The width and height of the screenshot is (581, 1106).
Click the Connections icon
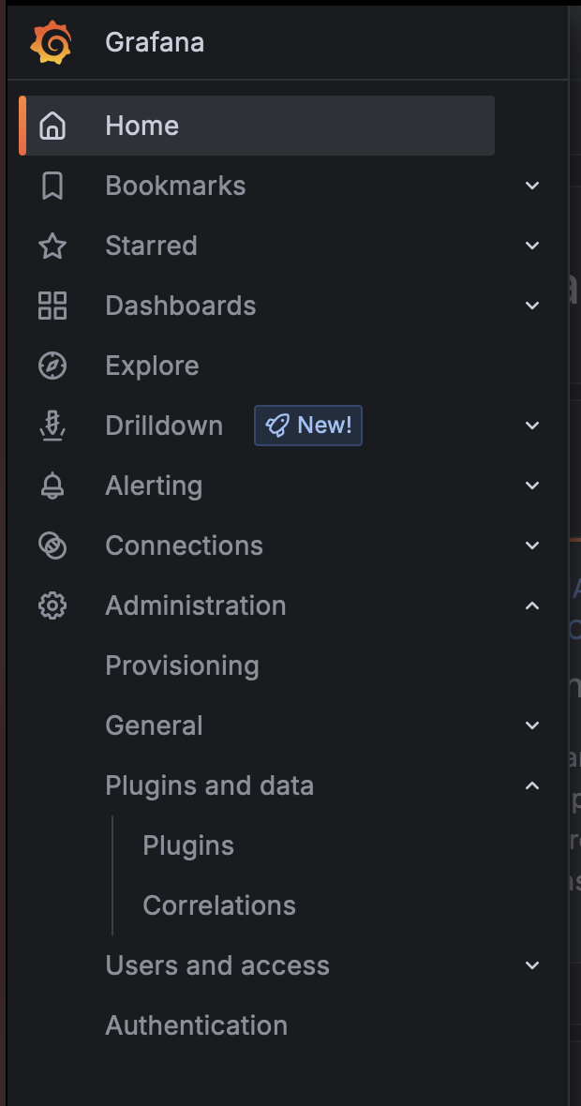[x=52, y=546]
